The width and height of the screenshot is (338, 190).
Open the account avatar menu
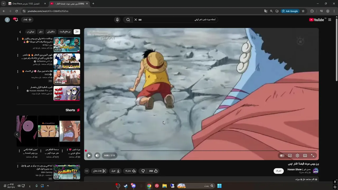7,20
